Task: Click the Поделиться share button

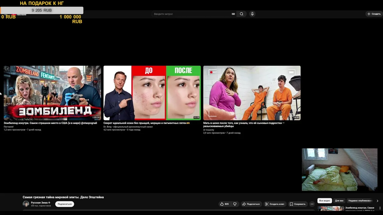Action: (x=251, y=204)
